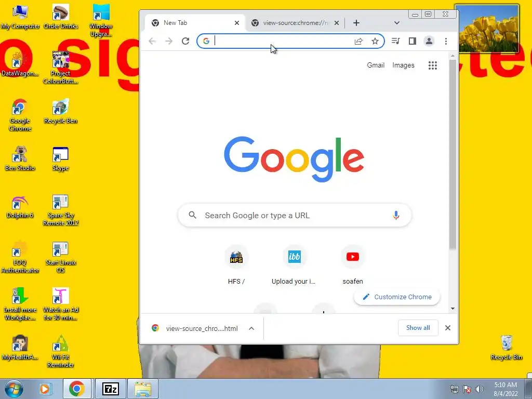
Task: Click the Action Center flag tray icon
Action: click(467, 389)
